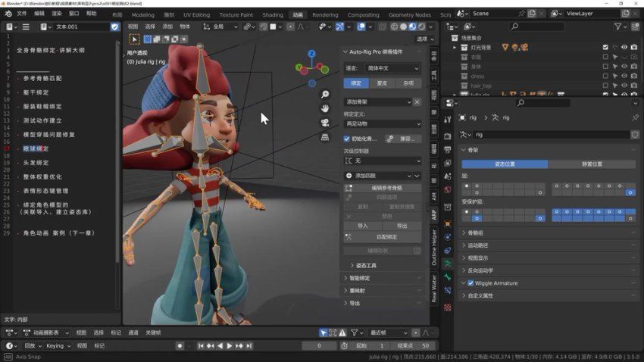Screen dimensions: 644x362
Task: Open the 添加四肢 dropdown
Action: click(378, 176)
